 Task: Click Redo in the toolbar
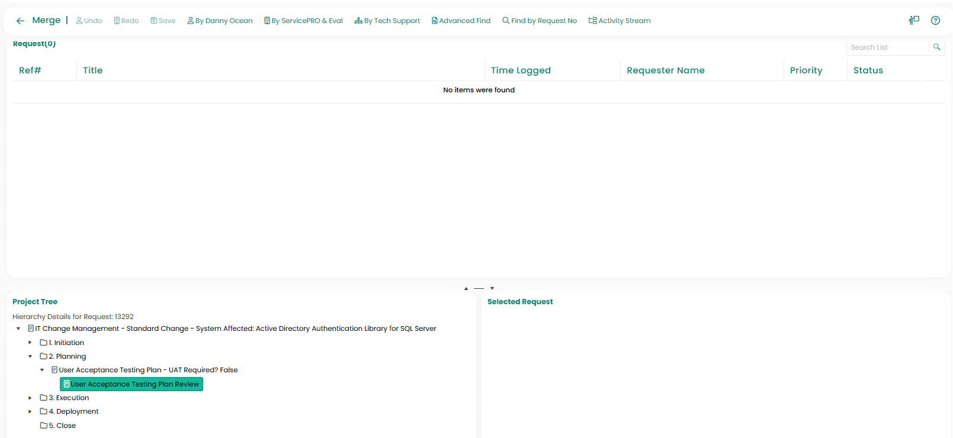pos(126,21)
